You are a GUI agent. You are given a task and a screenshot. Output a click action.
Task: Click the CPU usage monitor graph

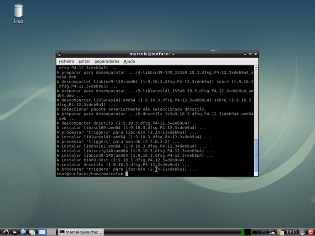246,232
